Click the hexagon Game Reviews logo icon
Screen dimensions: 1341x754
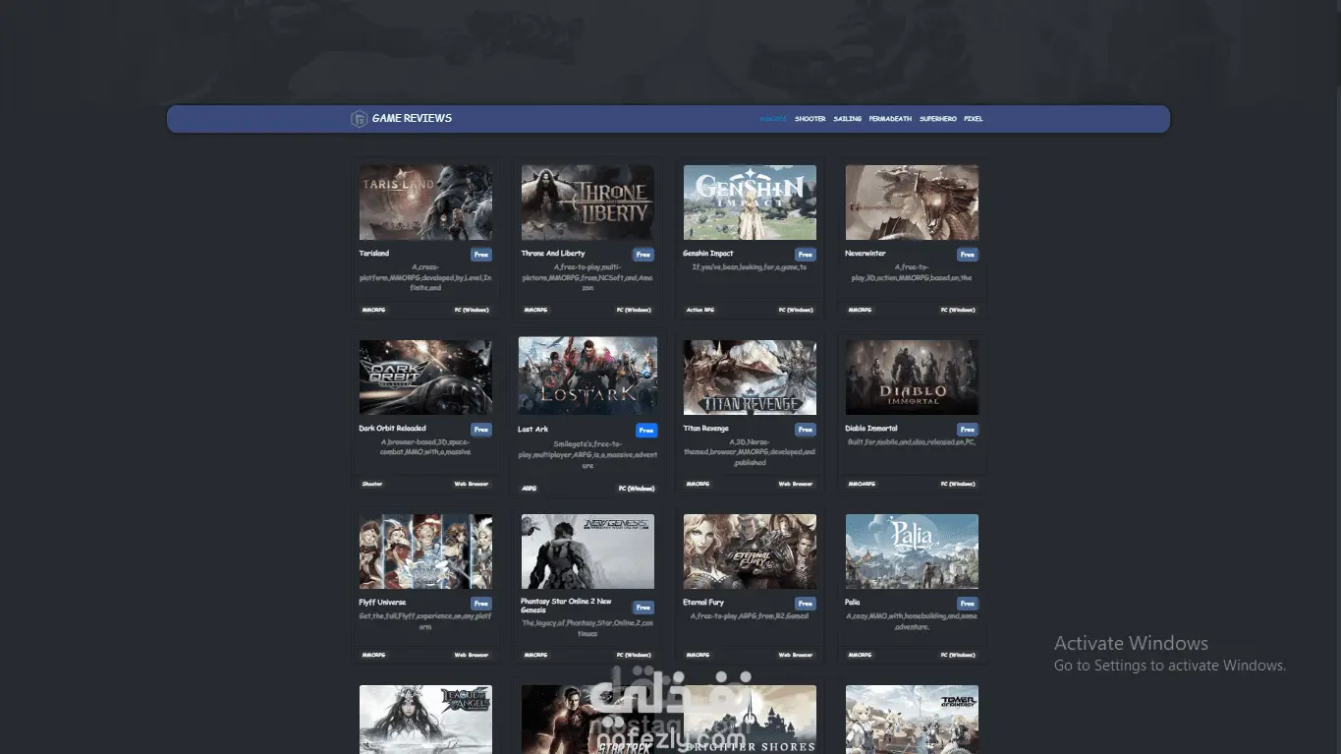359,119
